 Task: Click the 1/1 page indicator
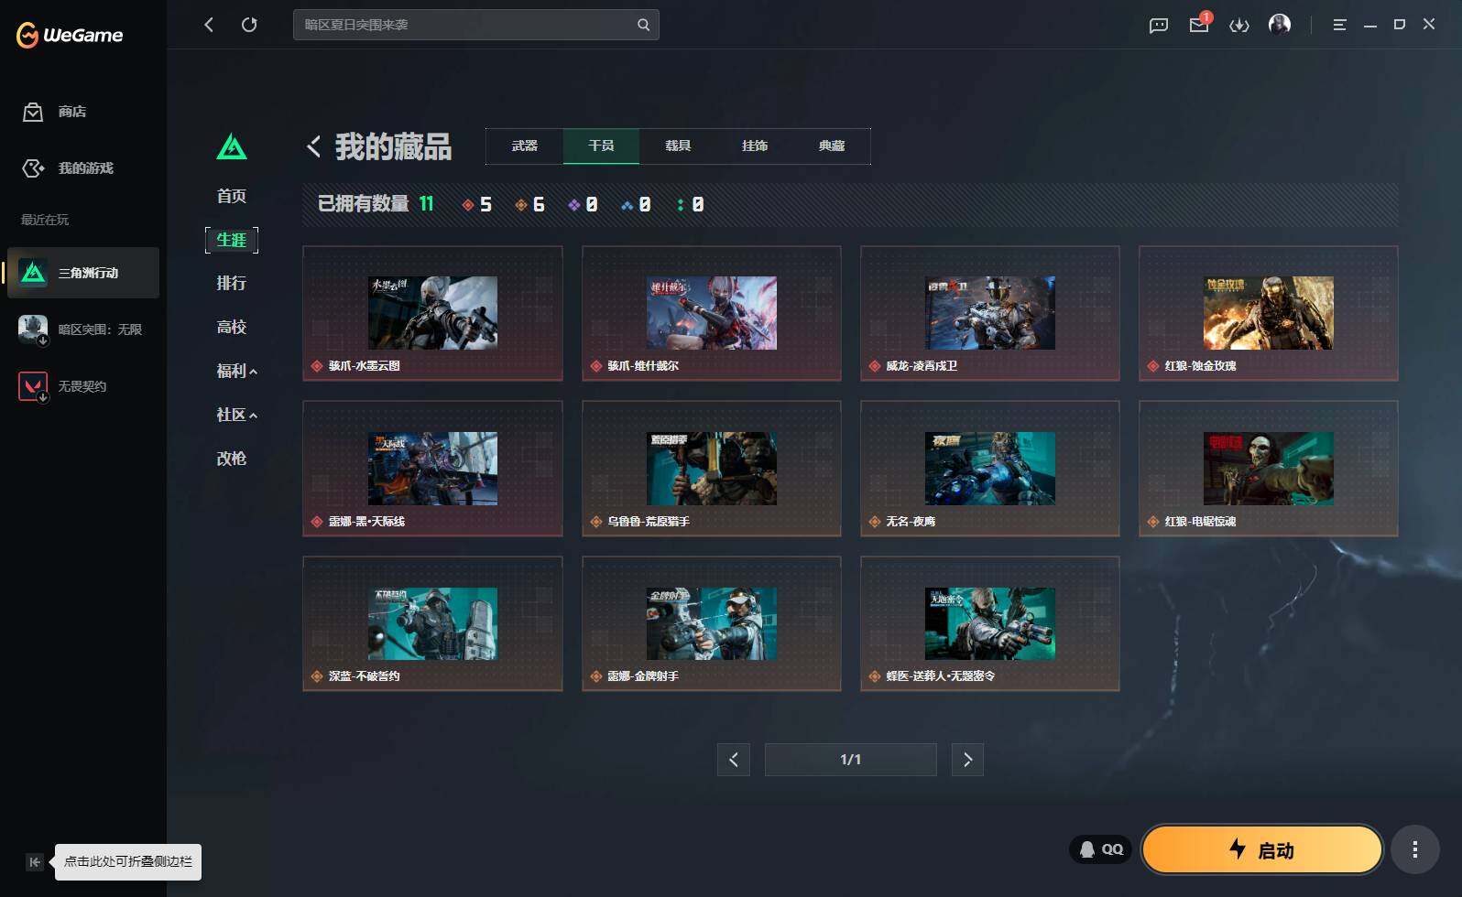pyautogui.click(x=850, y=760)
